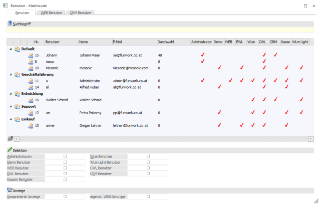Click the yellow Suchbegriff search field
The height and width of the screenshot is (206, 321).
point(160,30)
